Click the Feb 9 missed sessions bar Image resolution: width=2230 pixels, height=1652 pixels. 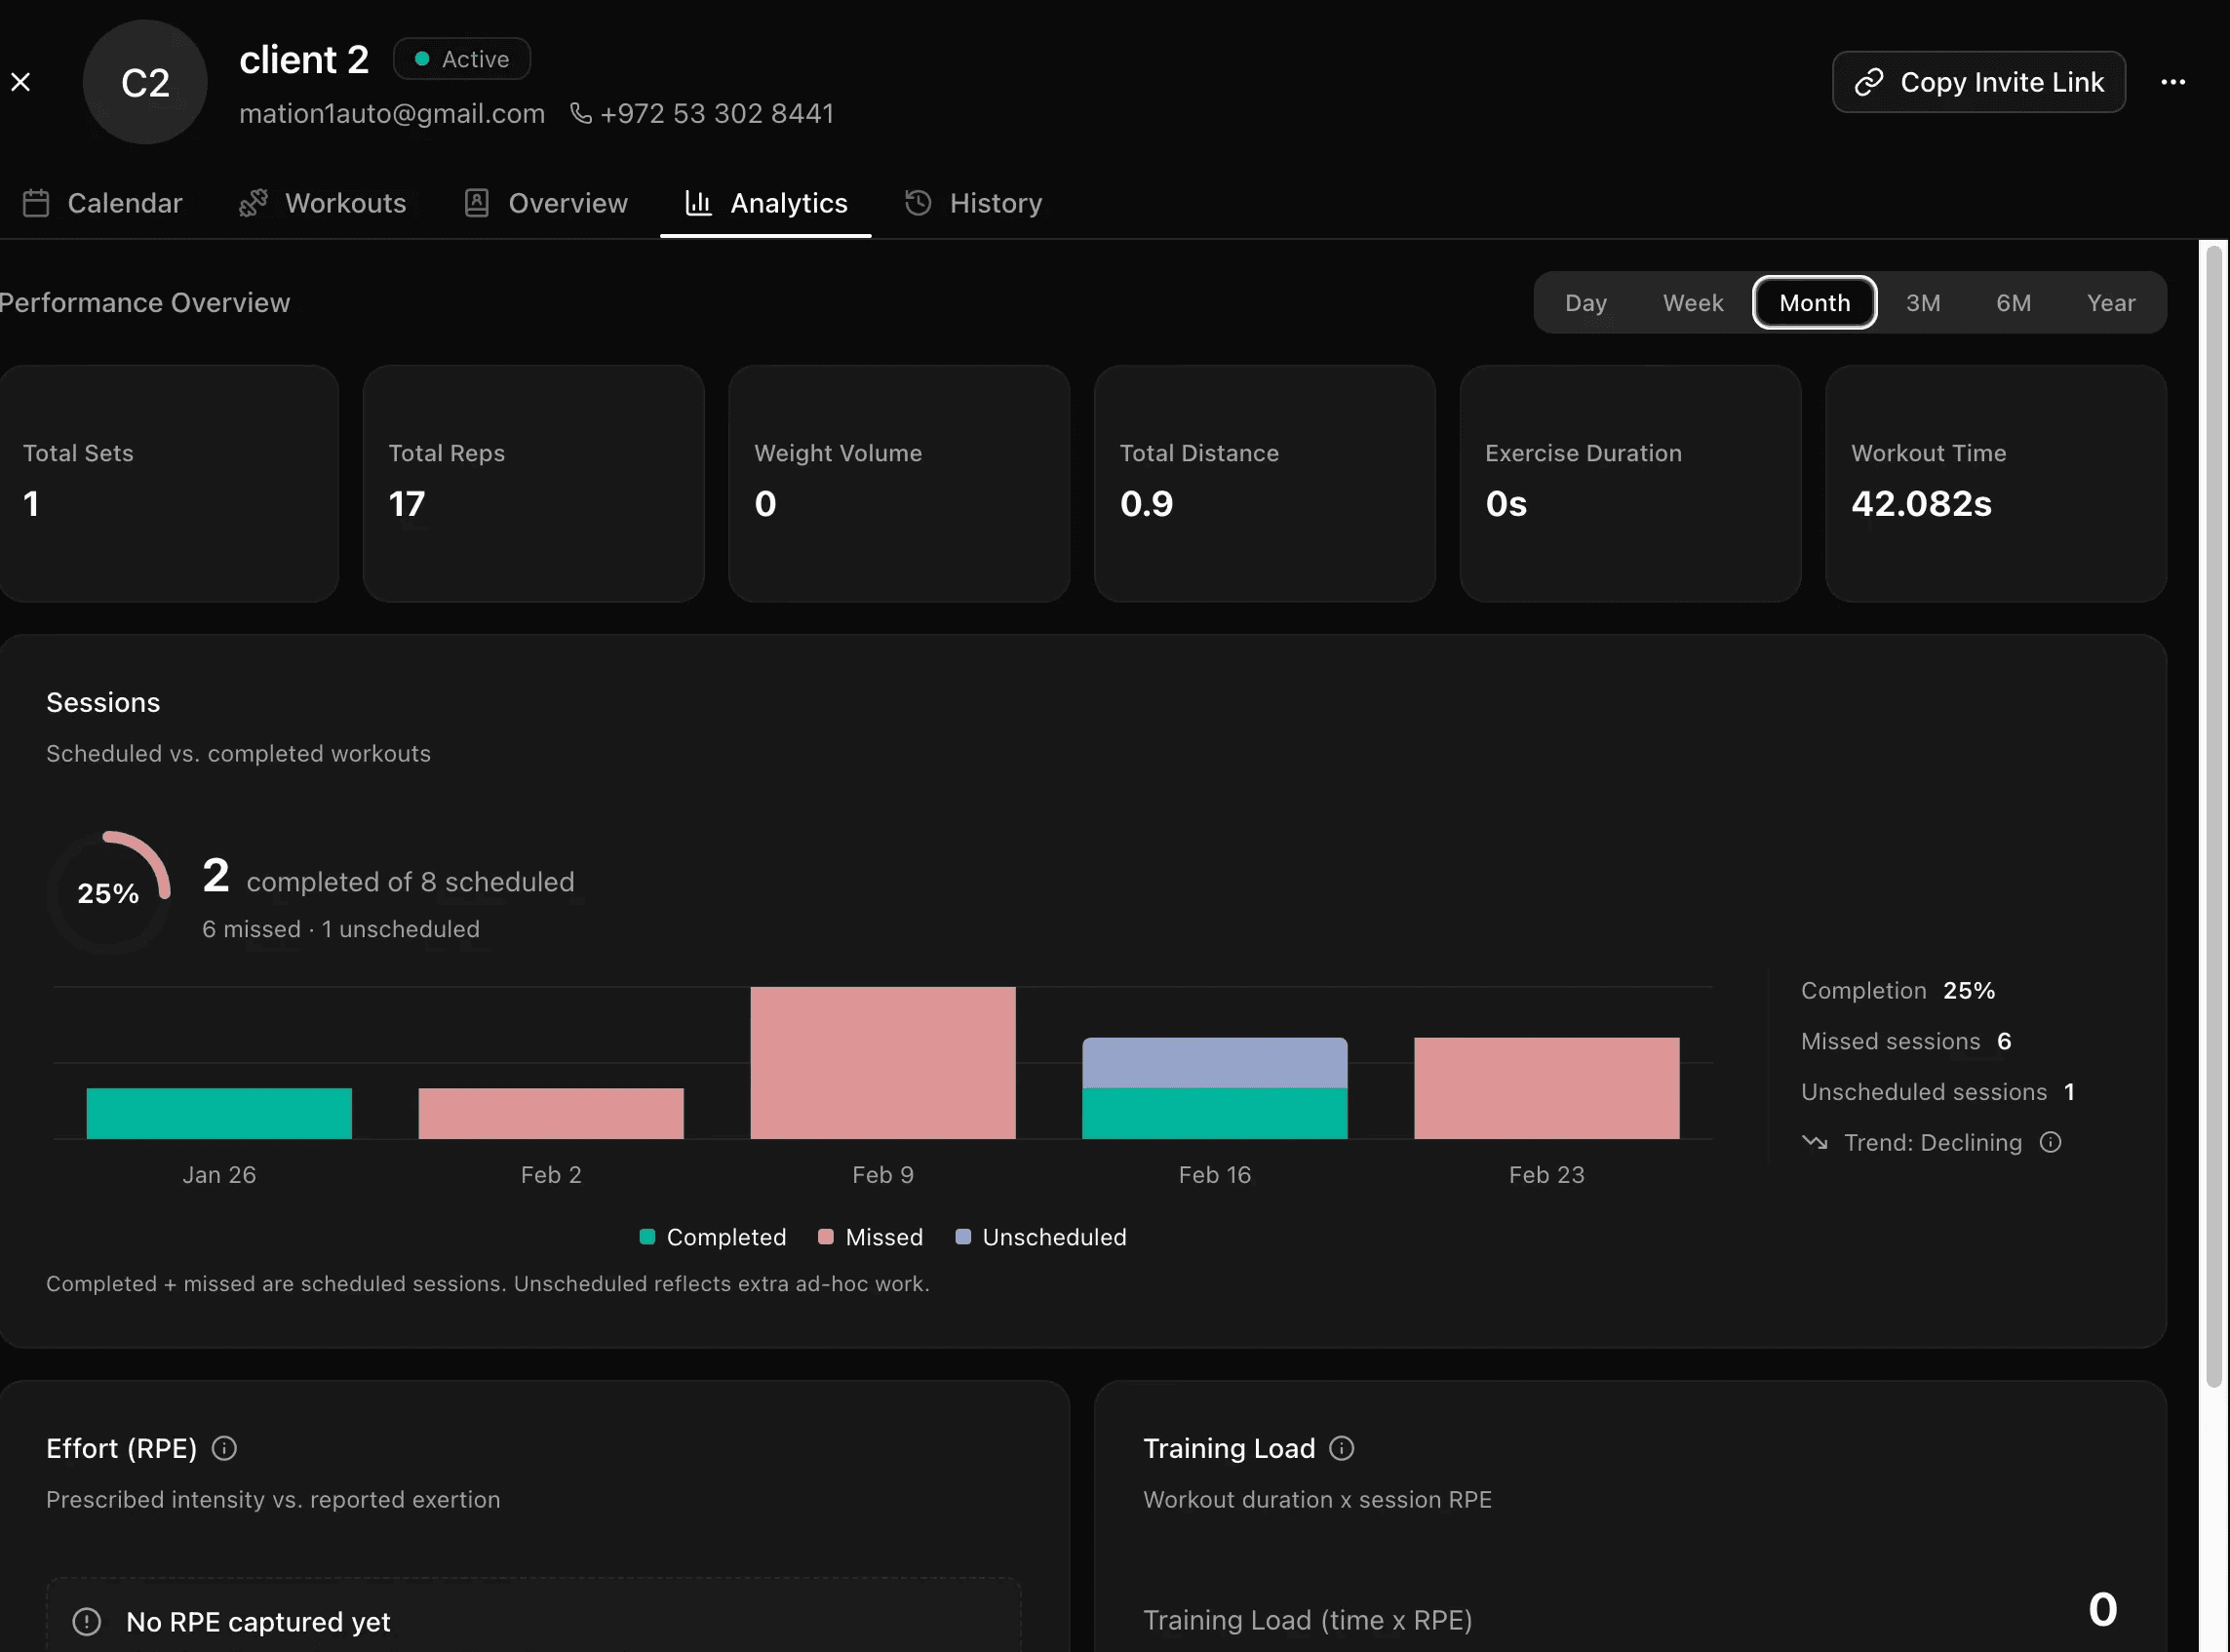882,1060
